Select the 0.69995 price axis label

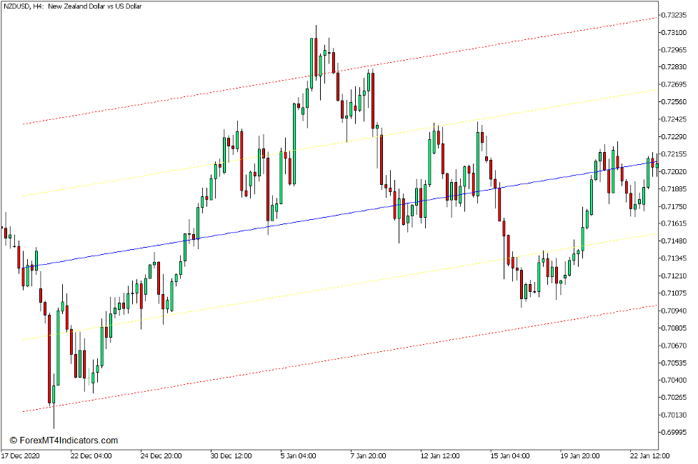674,433
